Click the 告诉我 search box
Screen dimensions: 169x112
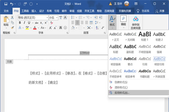pyautogui.click(x=145, y=11)
